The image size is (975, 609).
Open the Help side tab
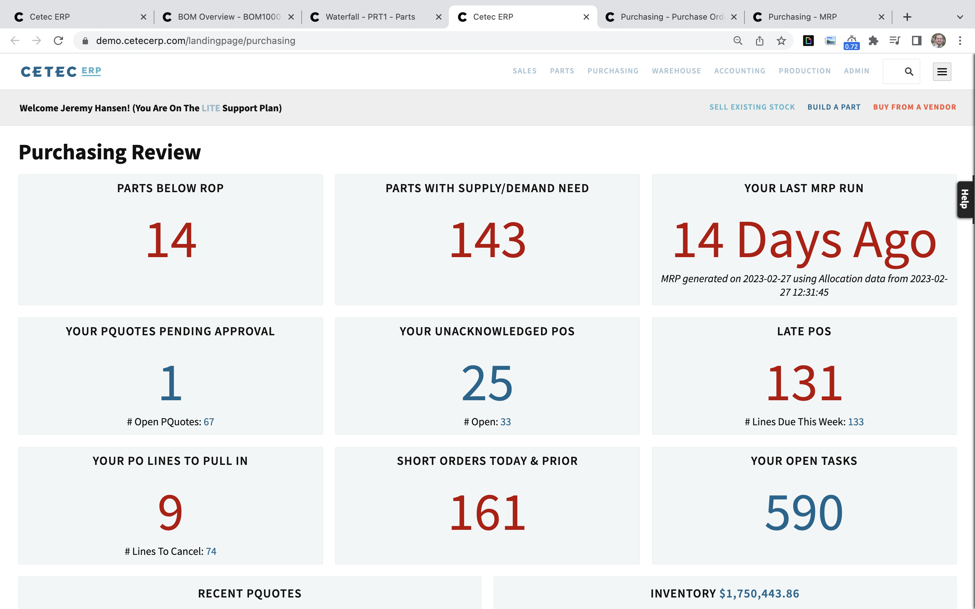tap(965, 199)
